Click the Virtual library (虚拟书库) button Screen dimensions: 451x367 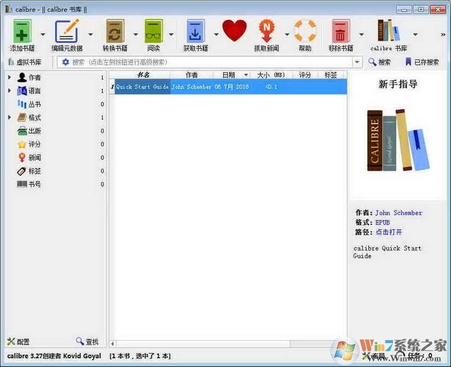click(24, 62)
